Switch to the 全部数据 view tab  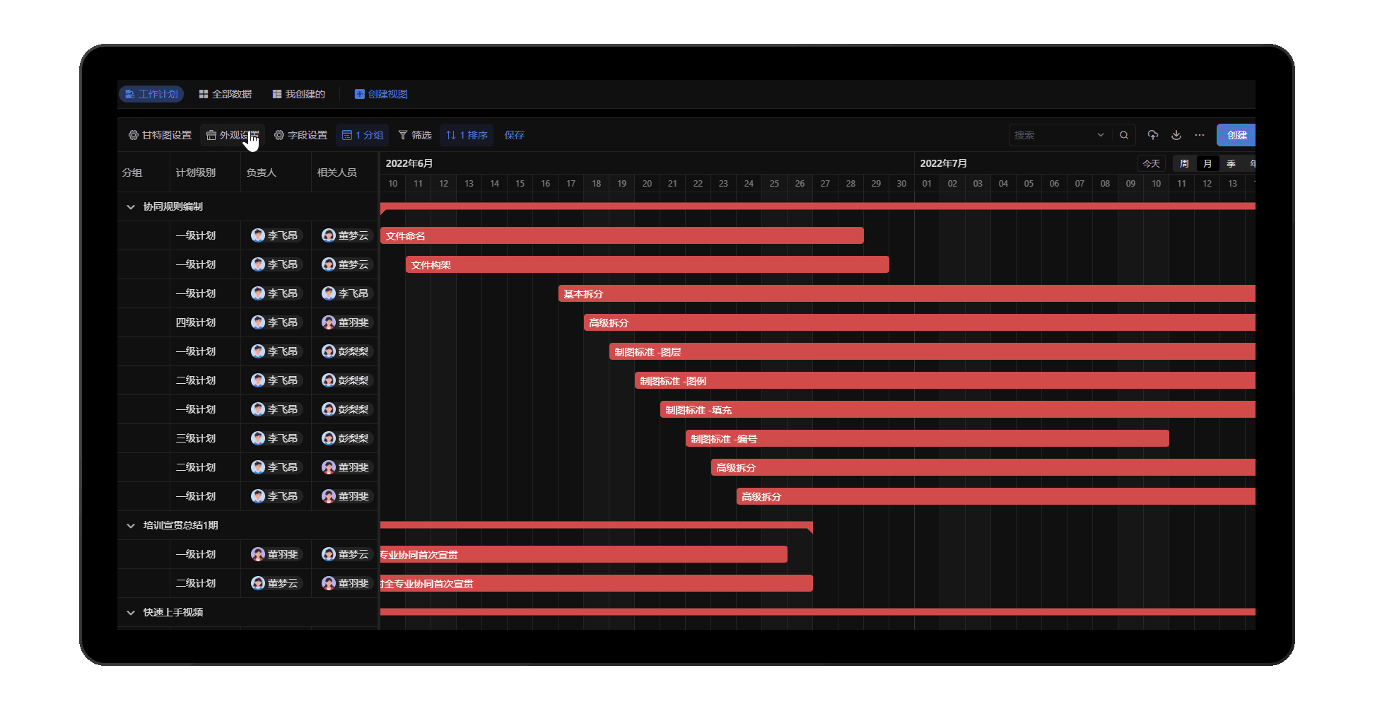pyautogui.click(x=226, y=94)
